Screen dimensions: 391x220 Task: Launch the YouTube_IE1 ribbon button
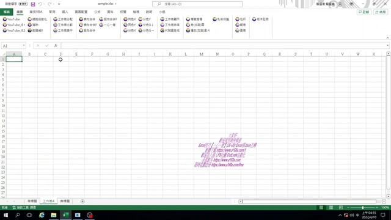pyautogui.click(x=14, y=25)
